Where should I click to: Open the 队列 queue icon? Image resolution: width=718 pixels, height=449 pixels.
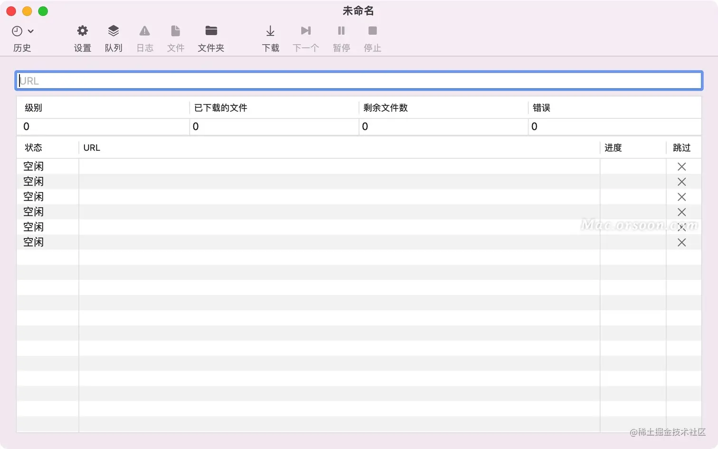coord(113,31)
